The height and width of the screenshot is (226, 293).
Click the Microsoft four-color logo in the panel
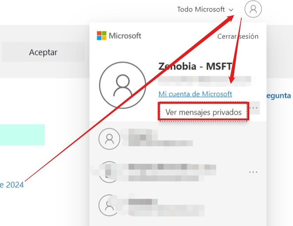click(x=102, y=35)
